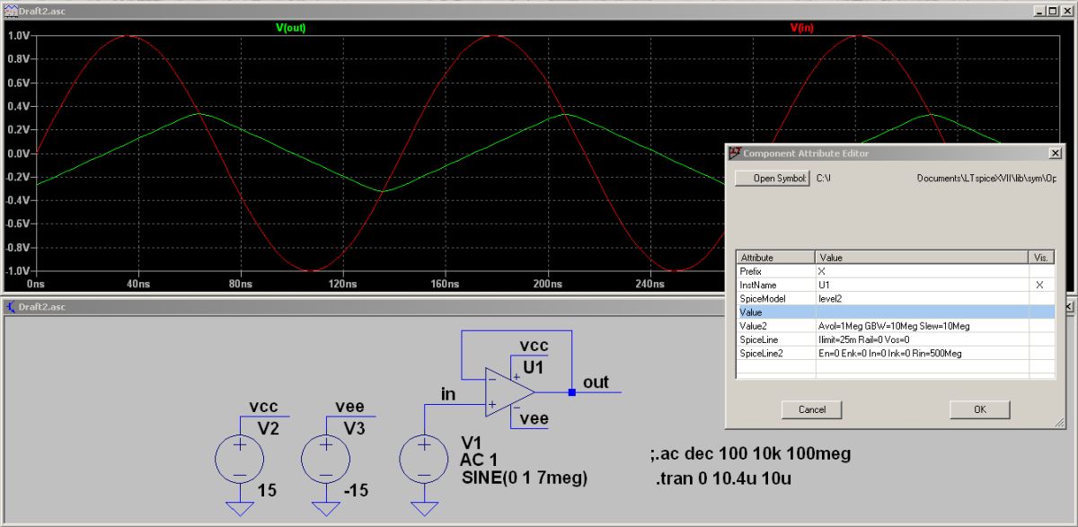This screenshot has height=527, width=1078.
Task: Select the Prefix attribute name
Action: coord(749,270)
